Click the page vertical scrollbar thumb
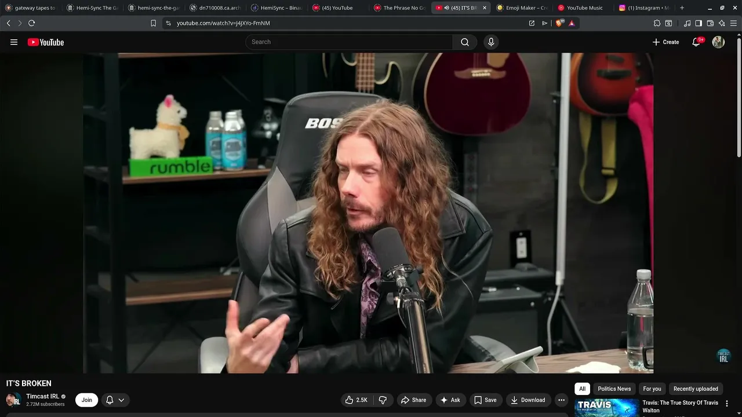Screen dimensions: 742x417 click(x=739, y=97)
